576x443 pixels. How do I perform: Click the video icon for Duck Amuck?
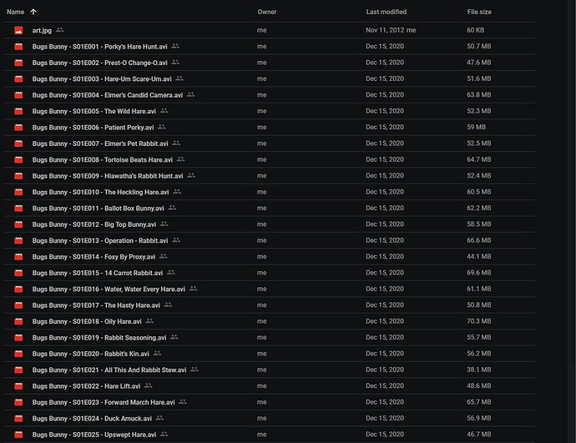click(x=18, y=419)
